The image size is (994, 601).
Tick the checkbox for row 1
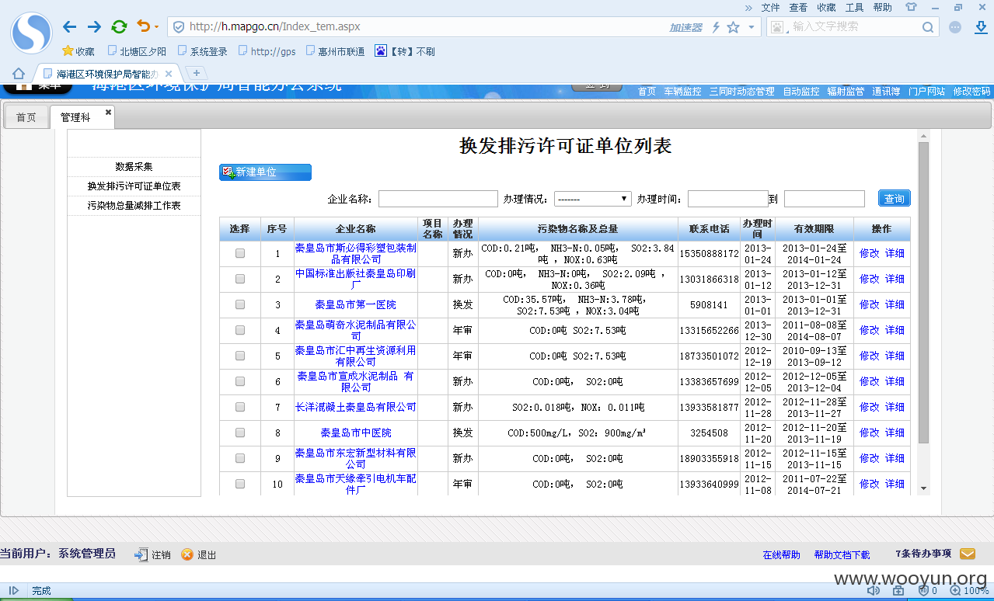[x=240, y=253]
